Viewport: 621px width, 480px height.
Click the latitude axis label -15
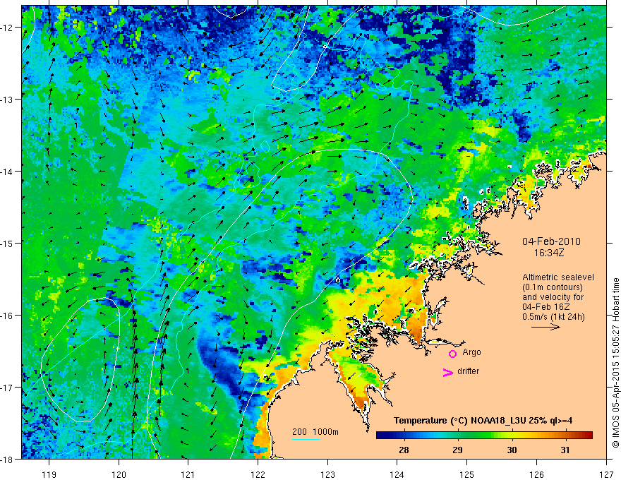click(x=7, y=243)
